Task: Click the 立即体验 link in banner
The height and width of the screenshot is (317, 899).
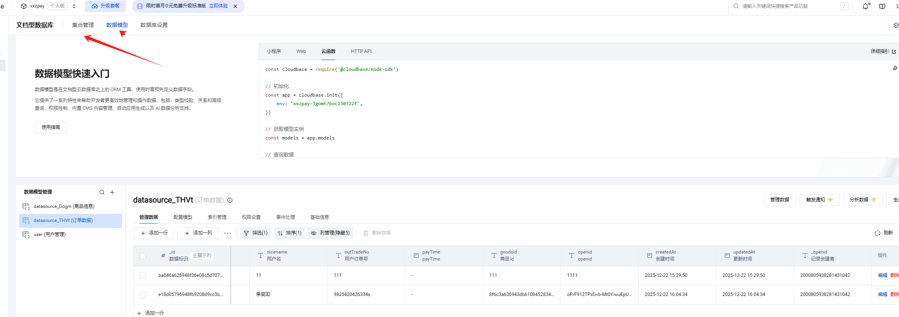Action: tap(219, 6)
